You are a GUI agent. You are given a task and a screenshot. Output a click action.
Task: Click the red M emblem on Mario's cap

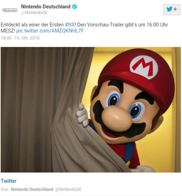(144, 67)
